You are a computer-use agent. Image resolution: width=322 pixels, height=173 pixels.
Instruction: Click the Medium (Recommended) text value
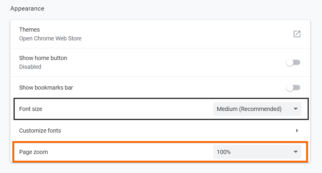[x=249, y=109]
